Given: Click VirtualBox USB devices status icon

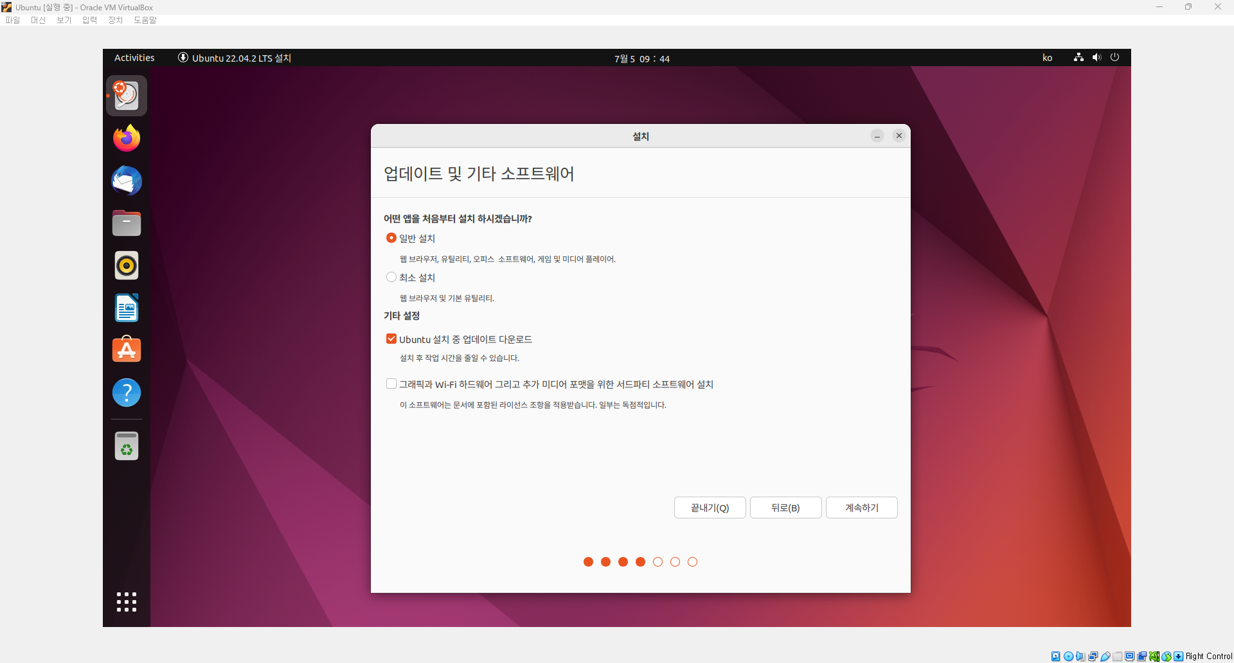Looking at the screenshot, I should 1105,656.
